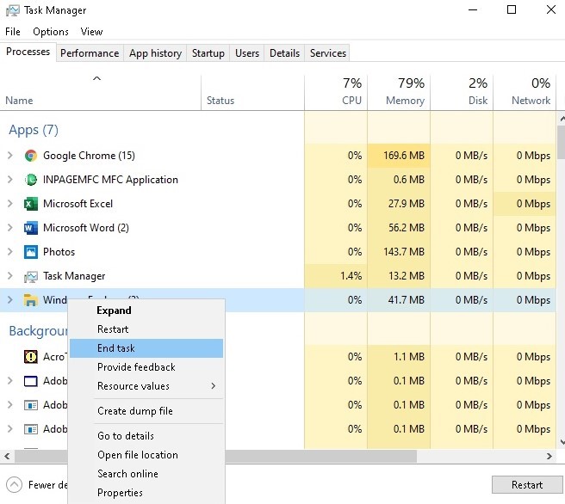Viewport: 565px width, 504px height.
Task: Click Microsoft Word's 56.2 MB memory value
Action: tap(407, 228)
